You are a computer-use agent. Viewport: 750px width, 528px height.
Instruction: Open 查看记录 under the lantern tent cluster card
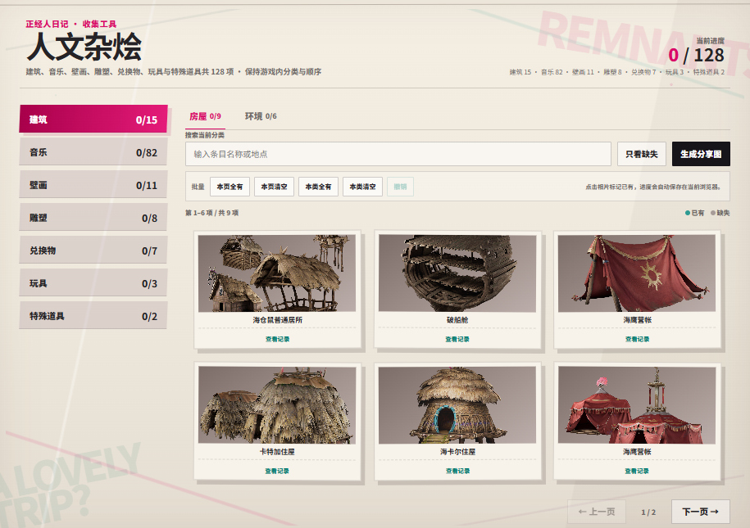tap(637, 471)
